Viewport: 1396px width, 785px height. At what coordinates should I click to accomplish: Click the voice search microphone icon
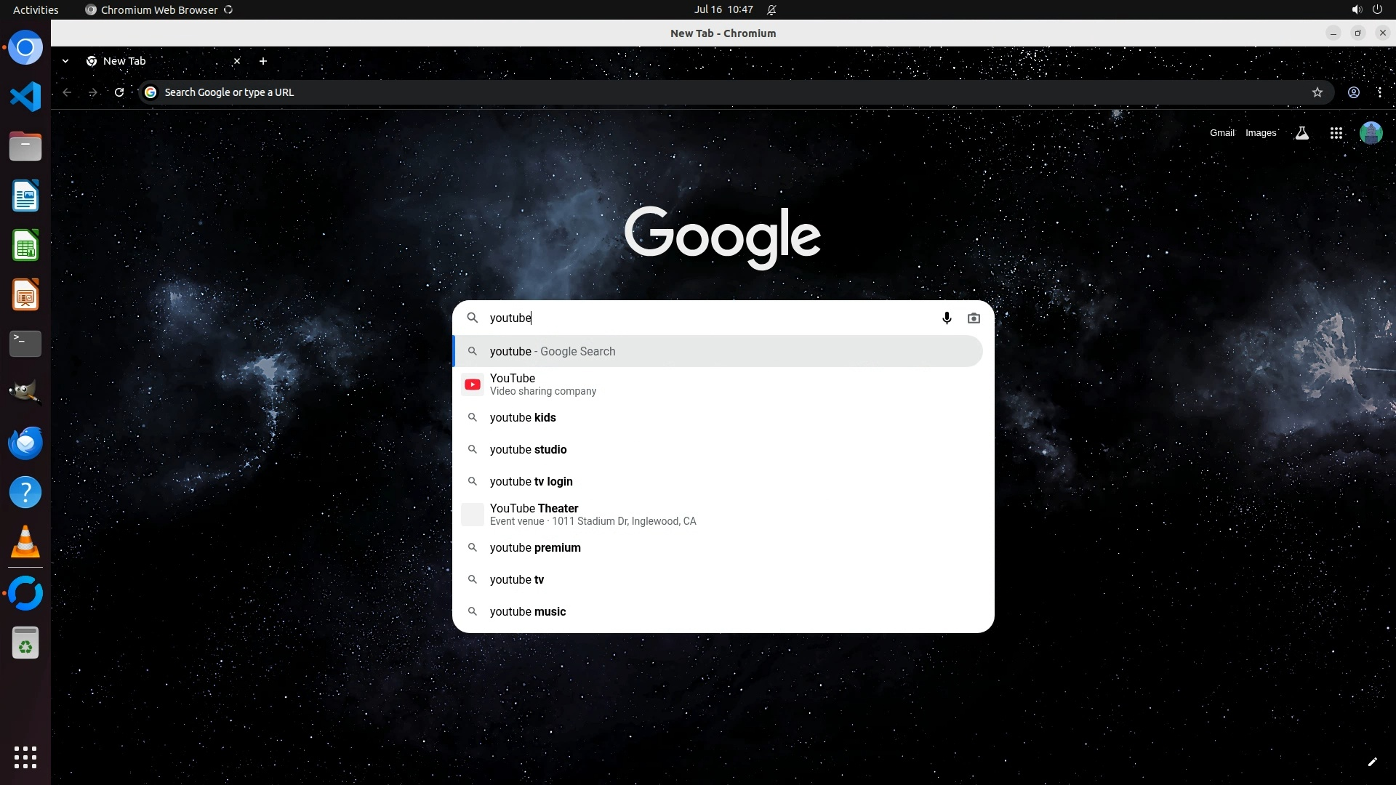point(947,318)
